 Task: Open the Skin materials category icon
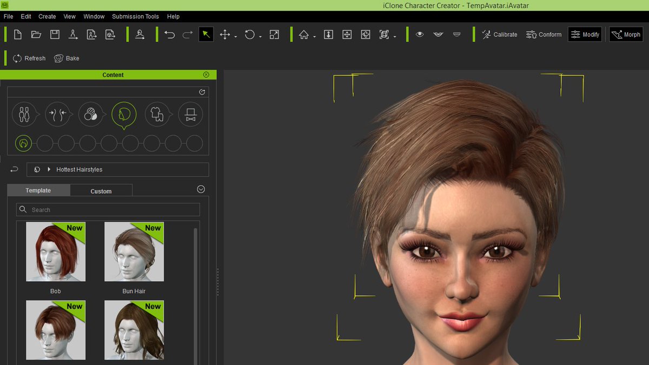coord(91,114)
